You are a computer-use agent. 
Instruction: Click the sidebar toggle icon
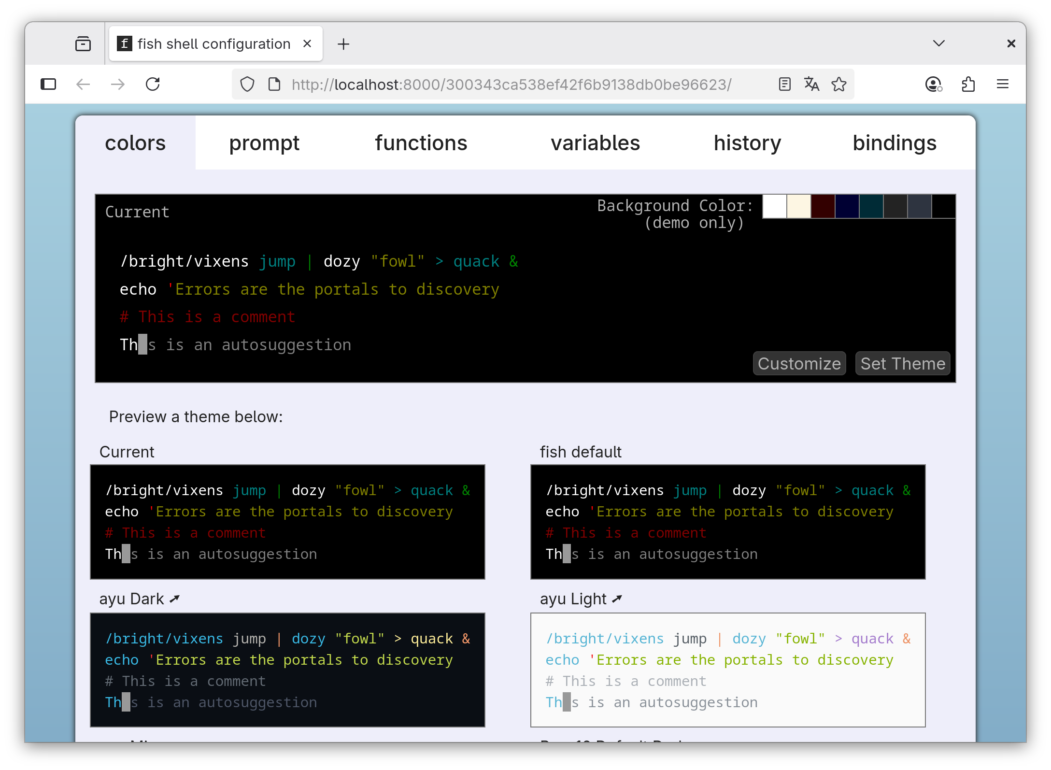click(48, 85)
